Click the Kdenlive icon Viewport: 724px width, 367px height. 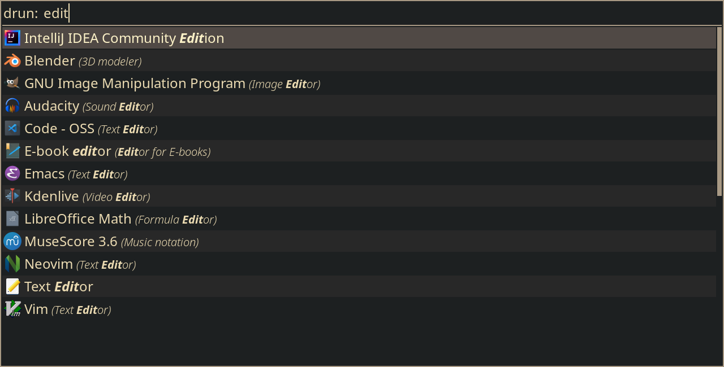(x=12, y=196)
